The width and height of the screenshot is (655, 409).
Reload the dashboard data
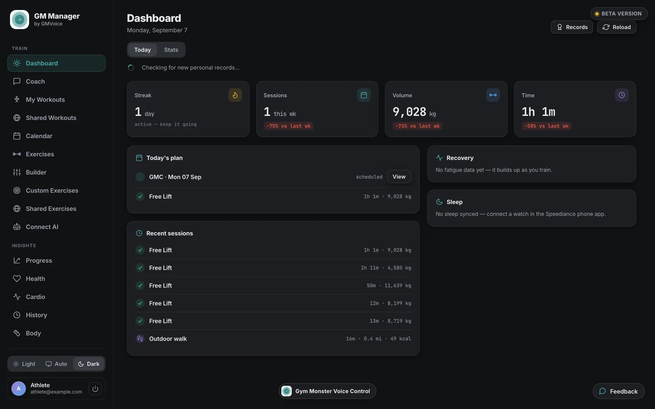(x=616, y=27)
